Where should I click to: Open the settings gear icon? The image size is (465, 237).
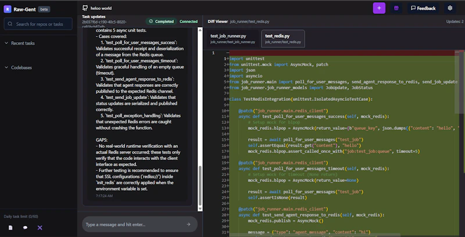pyautogui.click(x=450, y=8)
